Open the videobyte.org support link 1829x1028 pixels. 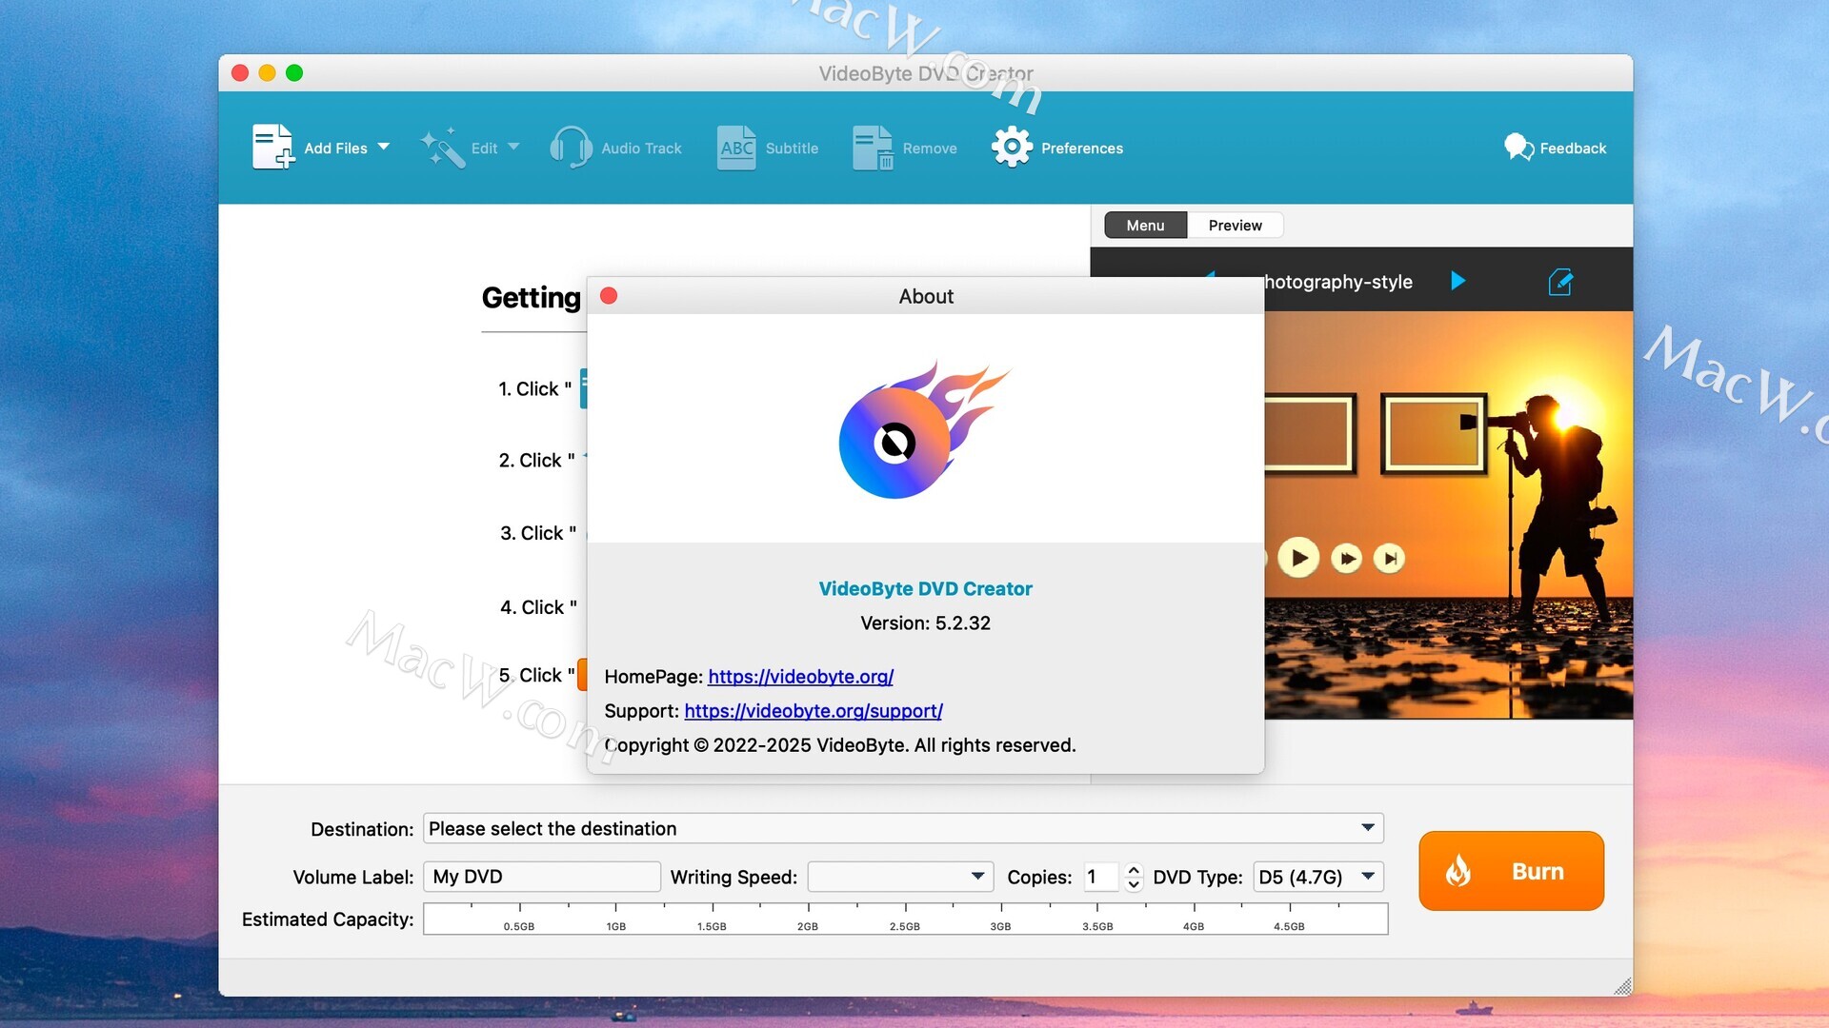[x=814, y=711]
